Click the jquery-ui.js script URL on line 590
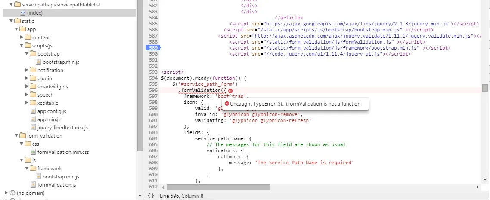The height and width of the screenshot is (200, 490). coord(324,54)
